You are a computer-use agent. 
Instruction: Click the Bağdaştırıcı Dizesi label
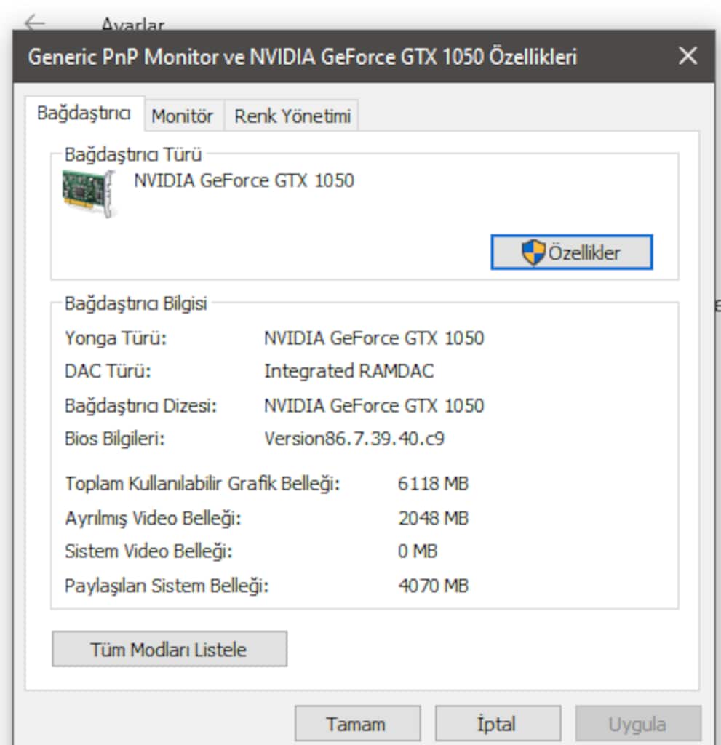click(140, 406)
